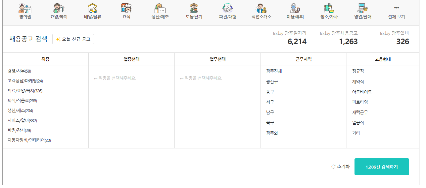
Task: Select employment type 정규직
Action: pyautogui.click(x=358, y=71)
